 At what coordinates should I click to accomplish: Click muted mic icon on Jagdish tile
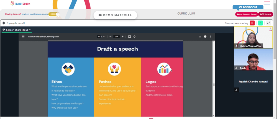pyautogui.click(x=236, y=90)
